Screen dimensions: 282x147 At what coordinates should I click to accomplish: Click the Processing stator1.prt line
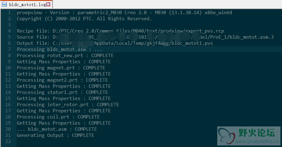(x=62, y=92)
